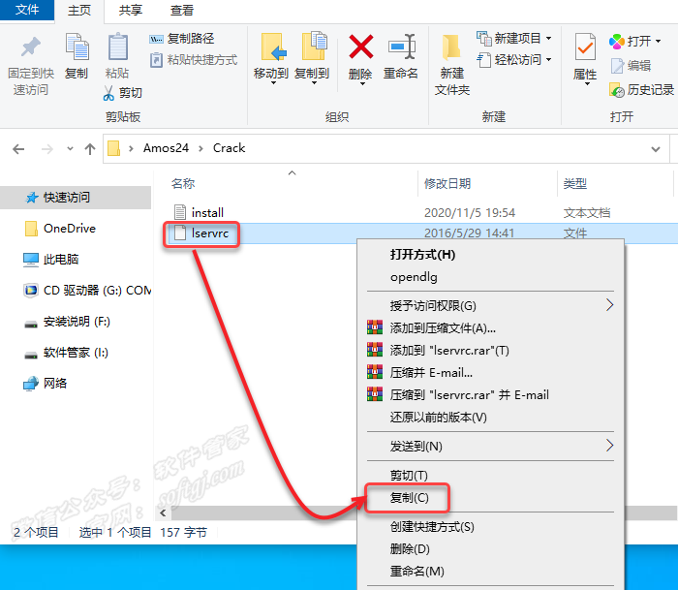Screen dimensions: 678x590
Task: Choose opendlg in context menu
Action: 491,277
